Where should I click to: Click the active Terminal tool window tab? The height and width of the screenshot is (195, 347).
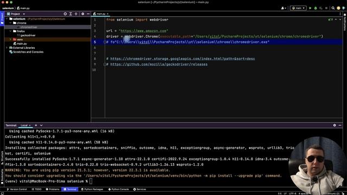[x=70, y=189]
